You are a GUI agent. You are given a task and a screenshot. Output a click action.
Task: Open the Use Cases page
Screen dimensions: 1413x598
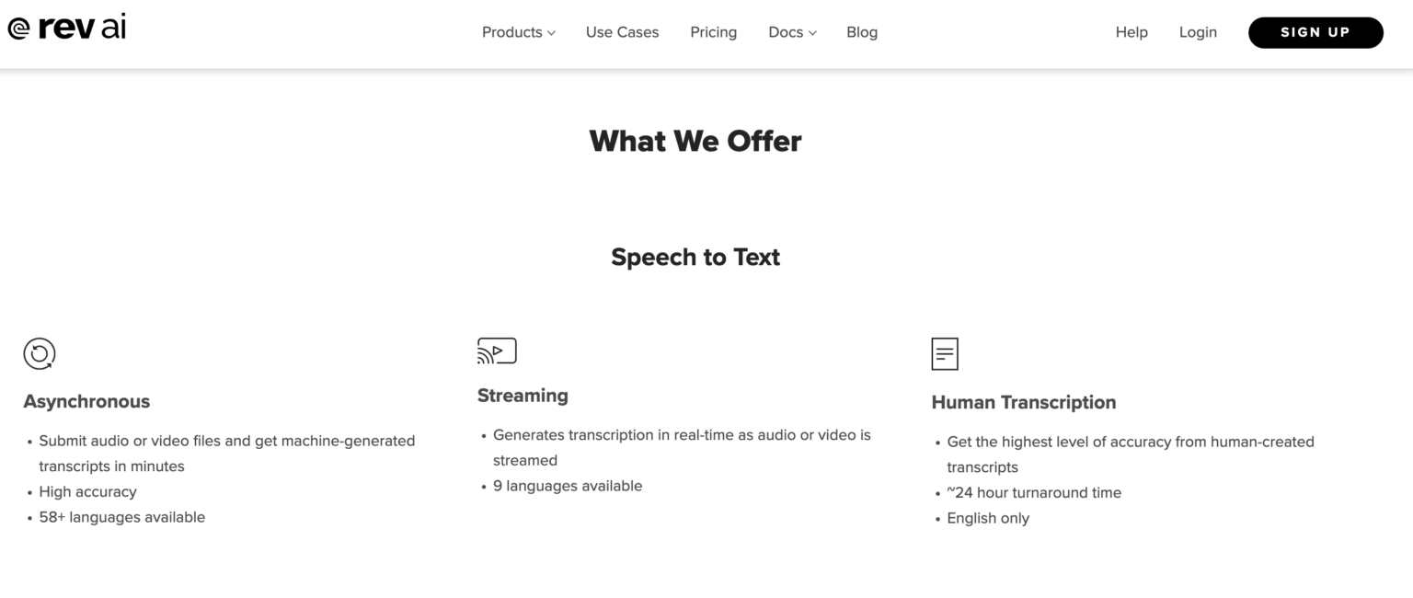[x=622, y=32]
